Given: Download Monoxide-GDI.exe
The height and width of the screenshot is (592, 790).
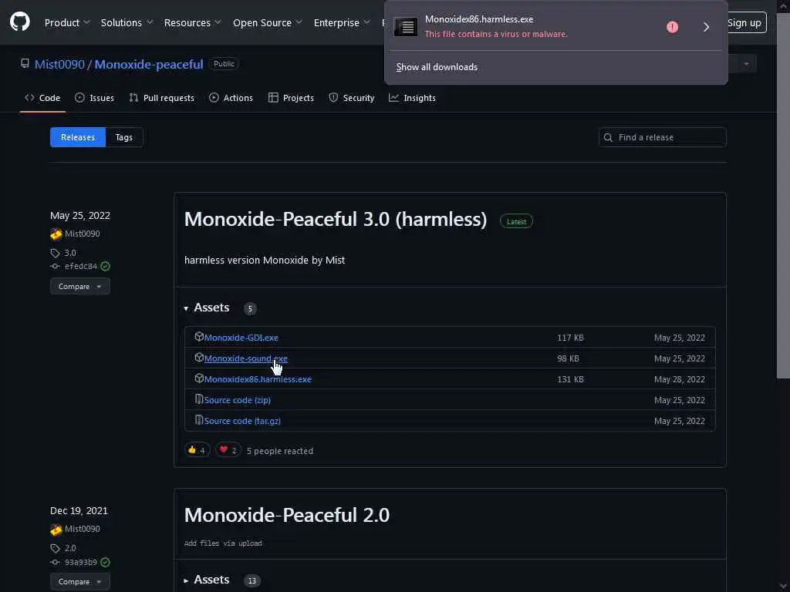Looking at the screenshot, I should click(241, 338).
